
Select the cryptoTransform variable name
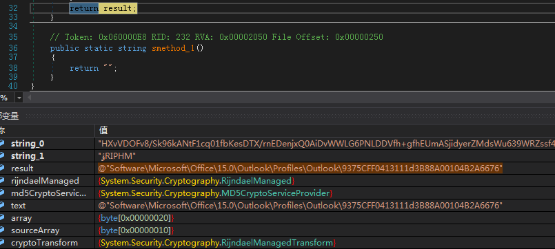(x=44, y=243)
